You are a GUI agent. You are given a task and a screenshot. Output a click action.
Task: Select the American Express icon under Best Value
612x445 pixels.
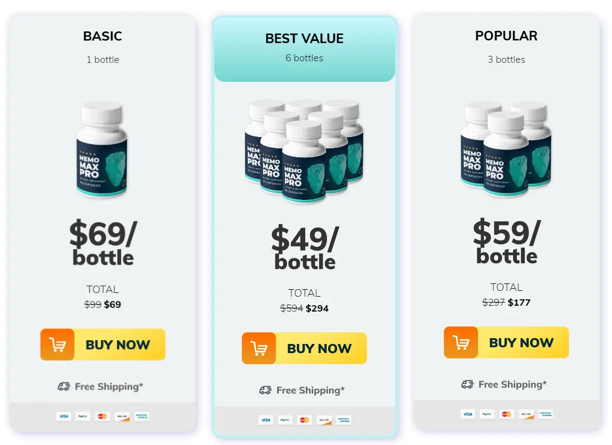(x=343, y=420)
